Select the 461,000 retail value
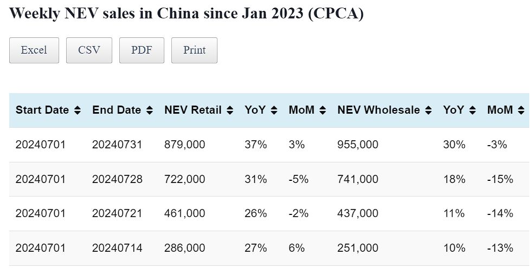This screenshot has height=268, width=532. [184, 213]
